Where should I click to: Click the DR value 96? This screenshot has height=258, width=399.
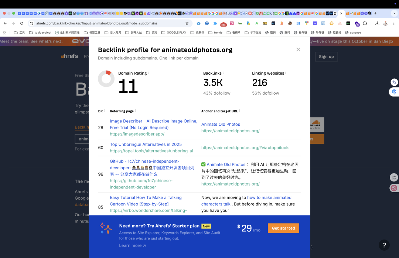coord(101,174)
